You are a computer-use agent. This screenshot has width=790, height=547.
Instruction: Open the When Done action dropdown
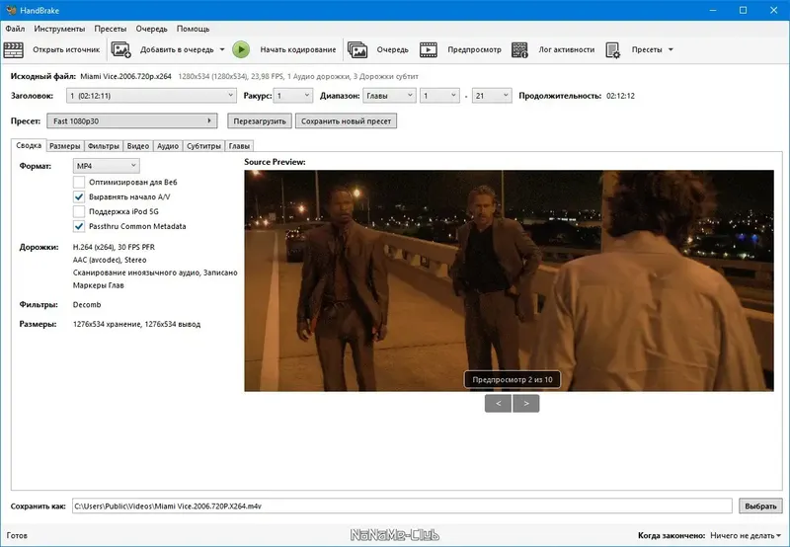click(745, 535)
